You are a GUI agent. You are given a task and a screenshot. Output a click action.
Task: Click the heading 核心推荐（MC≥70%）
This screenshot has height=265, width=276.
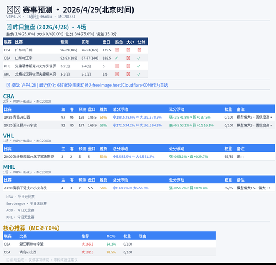(31, 228)
